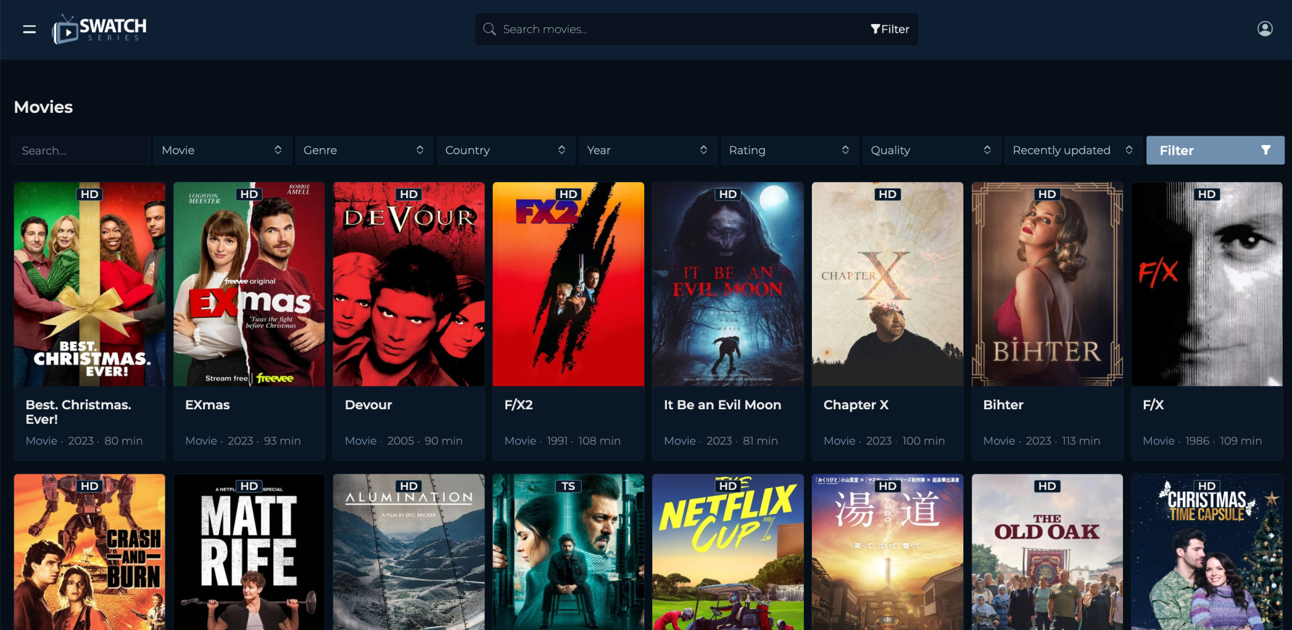Click TS quality badge on poster
Image resolution: width=1292 pixels, height=630 pixels.
[568, 486]
